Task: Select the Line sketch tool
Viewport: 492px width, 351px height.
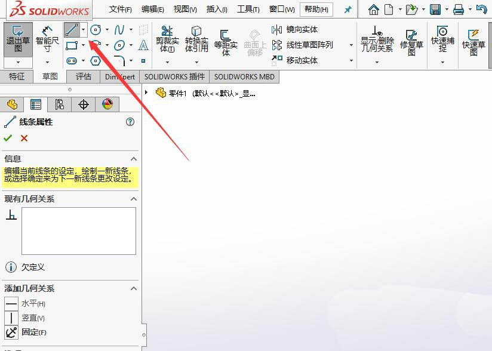Action: (72, 30)
